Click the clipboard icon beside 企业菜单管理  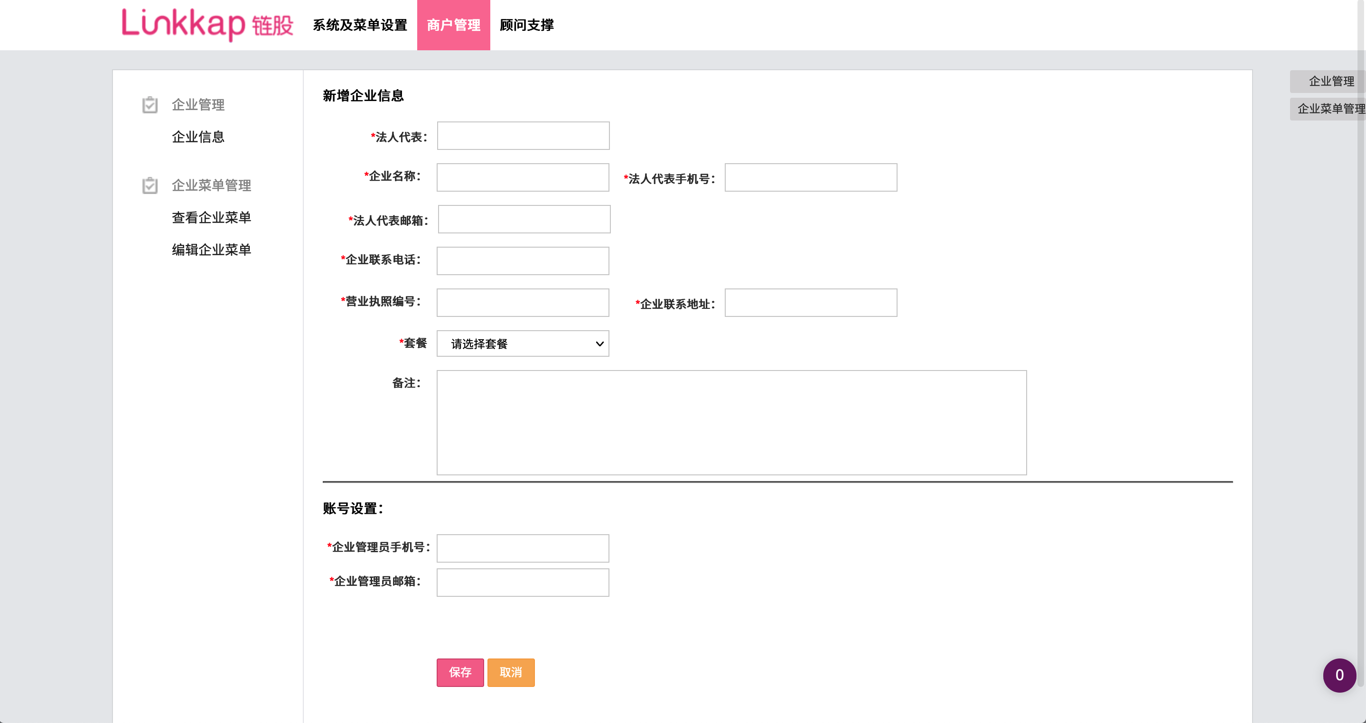tap(150, 185)
